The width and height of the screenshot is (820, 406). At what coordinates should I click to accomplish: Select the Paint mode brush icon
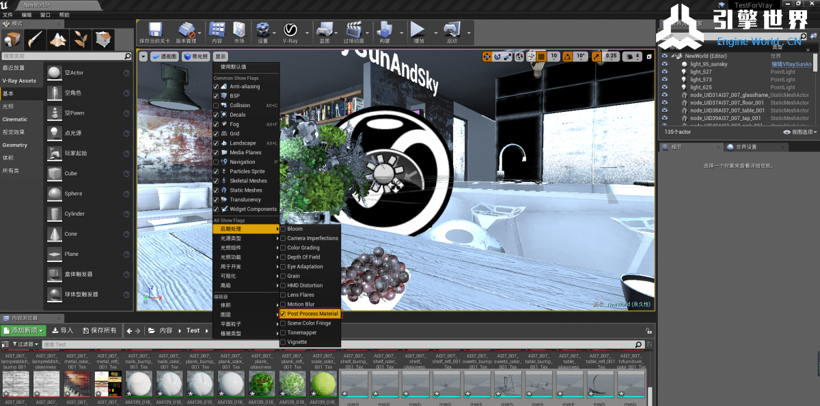35,40
